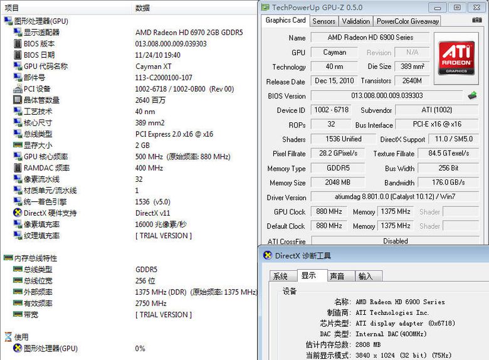Select the 16000 兆像素/秒 value
This screenshot has width=489, height=360.
point(161,225)
